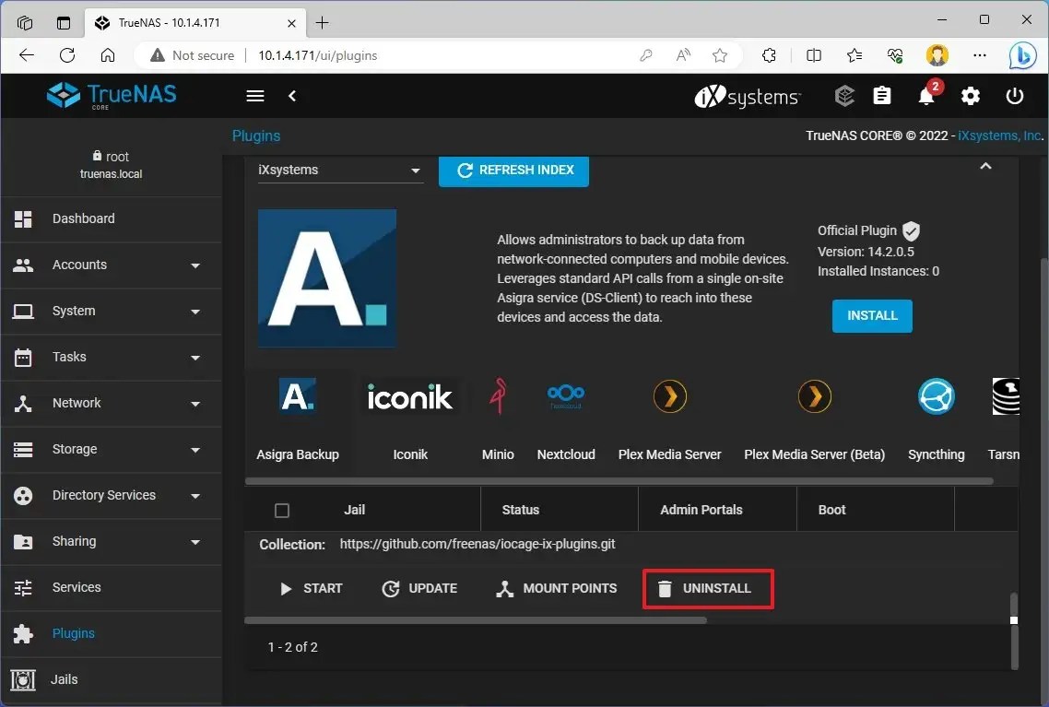The height and width of the screenshot is (707, 1049).
Task: Click the power options icon
Action: pos(1014,96)
